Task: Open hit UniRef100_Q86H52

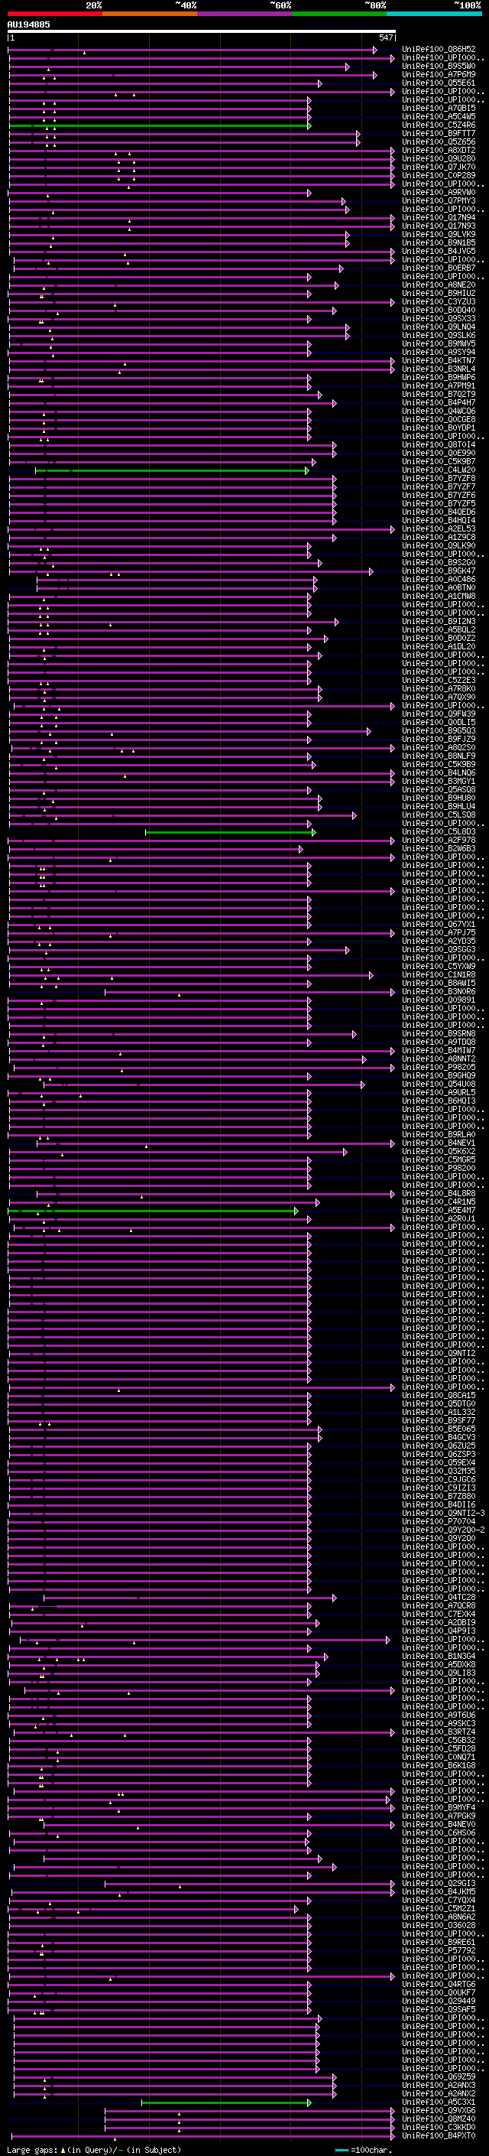Action: click(439, 50)
